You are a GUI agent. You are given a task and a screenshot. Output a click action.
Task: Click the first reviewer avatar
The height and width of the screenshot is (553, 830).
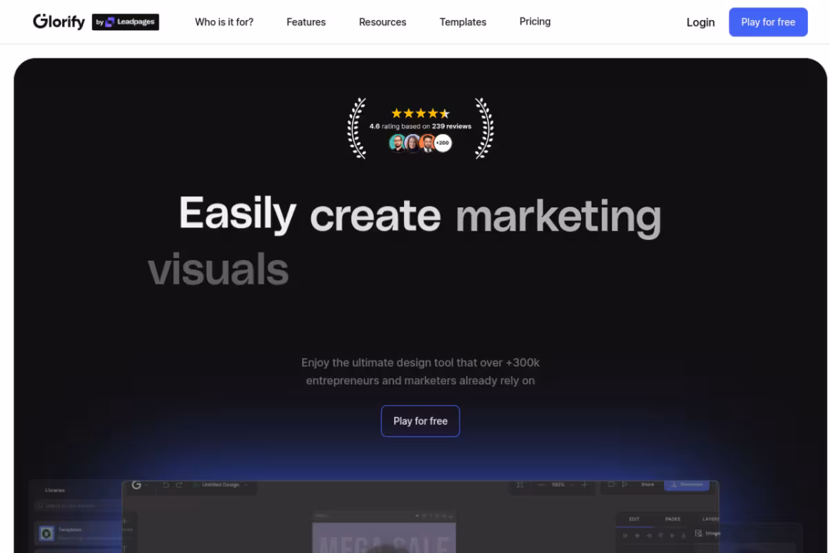pyautogui.click(x=397, y=143)
